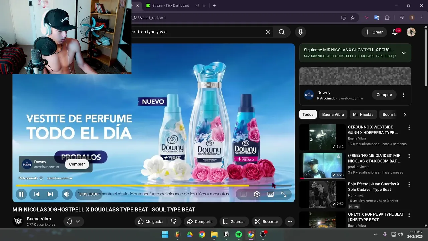428x241 pixels.
Task: Open a new browser tab
Action: click(x=214, y=6)
